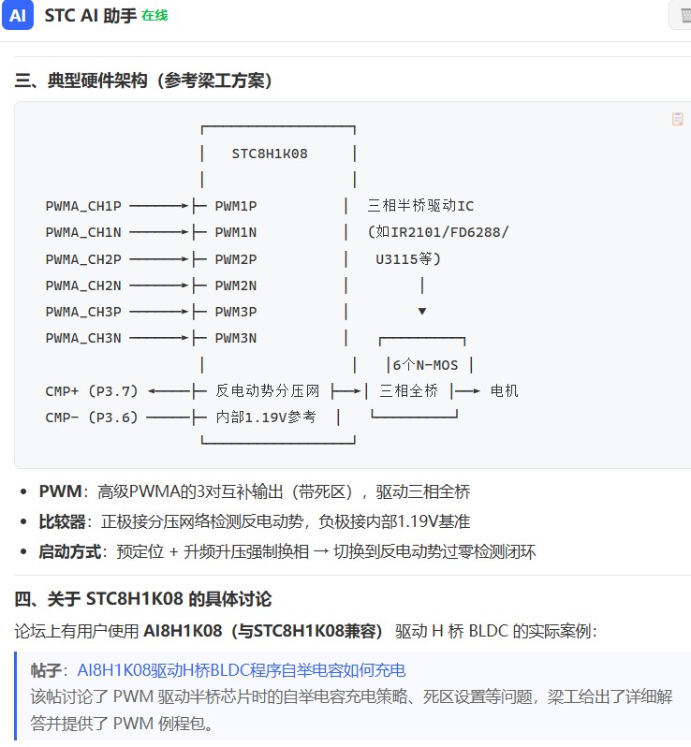
Task: Click the 比较器 bullet line
Action: pos(255,521)
